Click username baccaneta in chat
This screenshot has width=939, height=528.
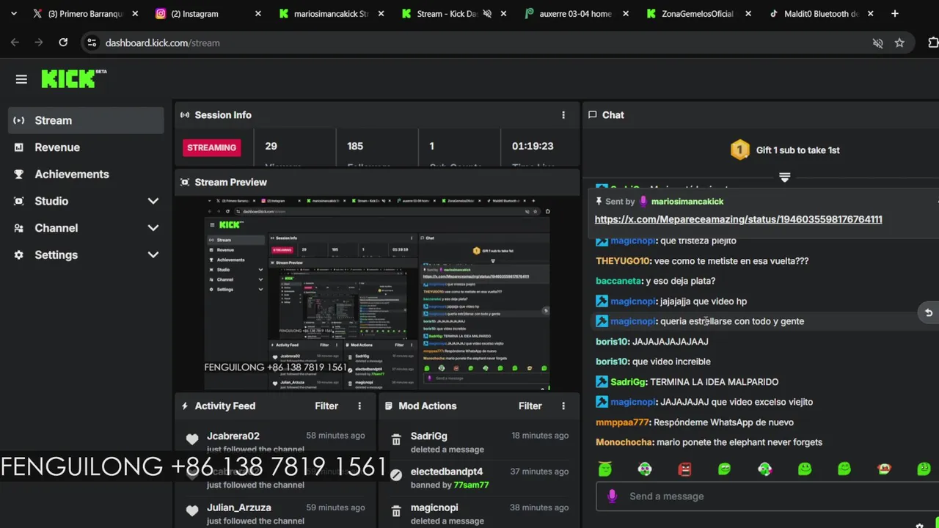point(618,281)
